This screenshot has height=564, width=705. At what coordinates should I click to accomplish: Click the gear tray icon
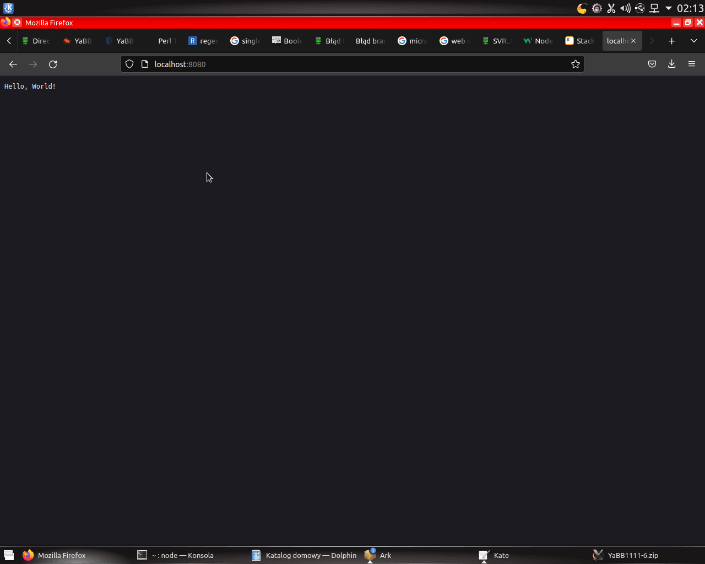point(597,8)
